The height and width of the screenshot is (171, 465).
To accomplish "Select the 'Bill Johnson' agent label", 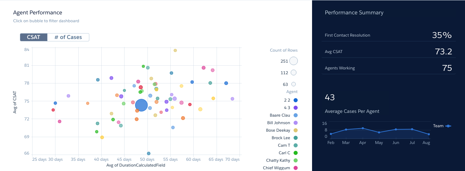I will [x=279, y=123].
